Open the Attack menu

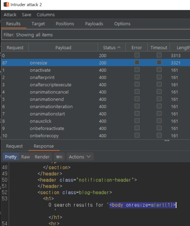tap(10, 15)
